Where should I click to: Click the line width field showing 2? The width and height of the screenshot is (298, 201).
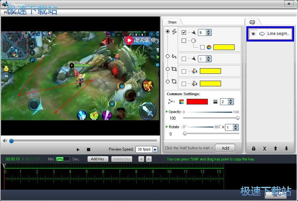click(224, 101)
